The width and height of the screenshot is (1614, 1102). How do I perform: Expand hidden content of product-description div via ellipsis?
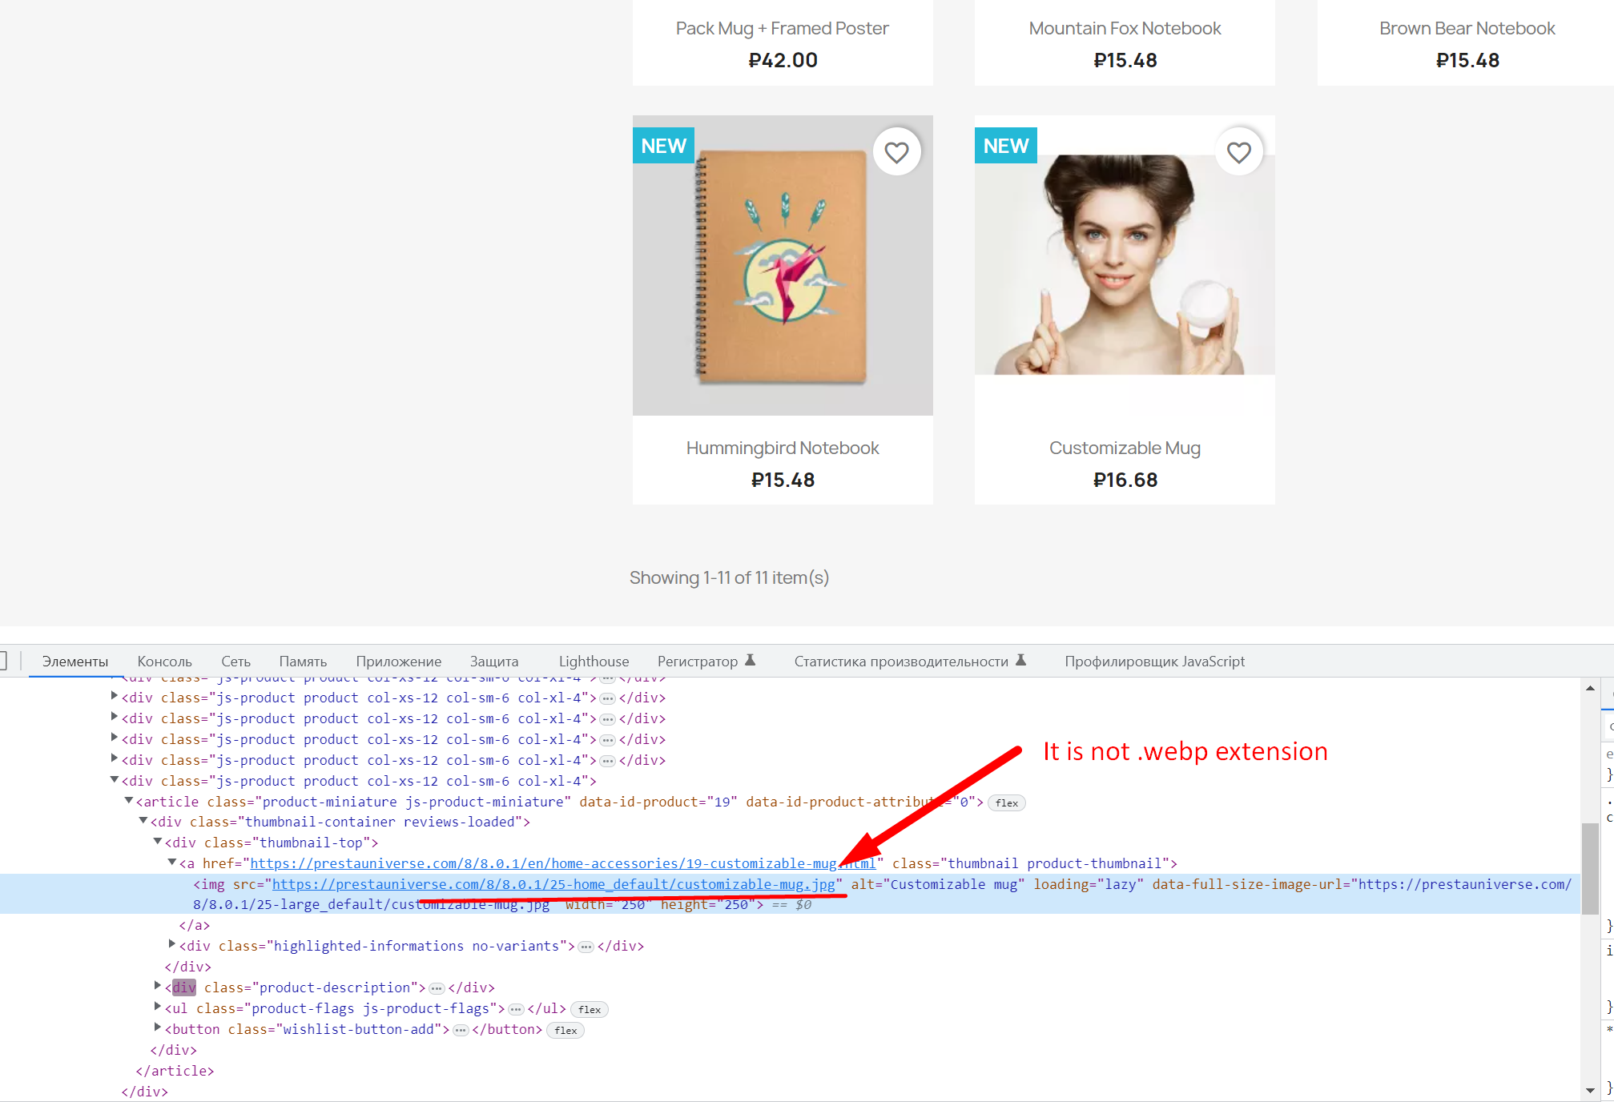click(437, 988)
